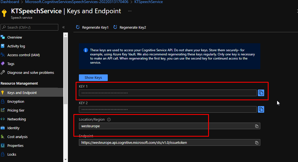The image size is (298, 162).
Task: Select the Encryption menu item
Action: (16, 102)
